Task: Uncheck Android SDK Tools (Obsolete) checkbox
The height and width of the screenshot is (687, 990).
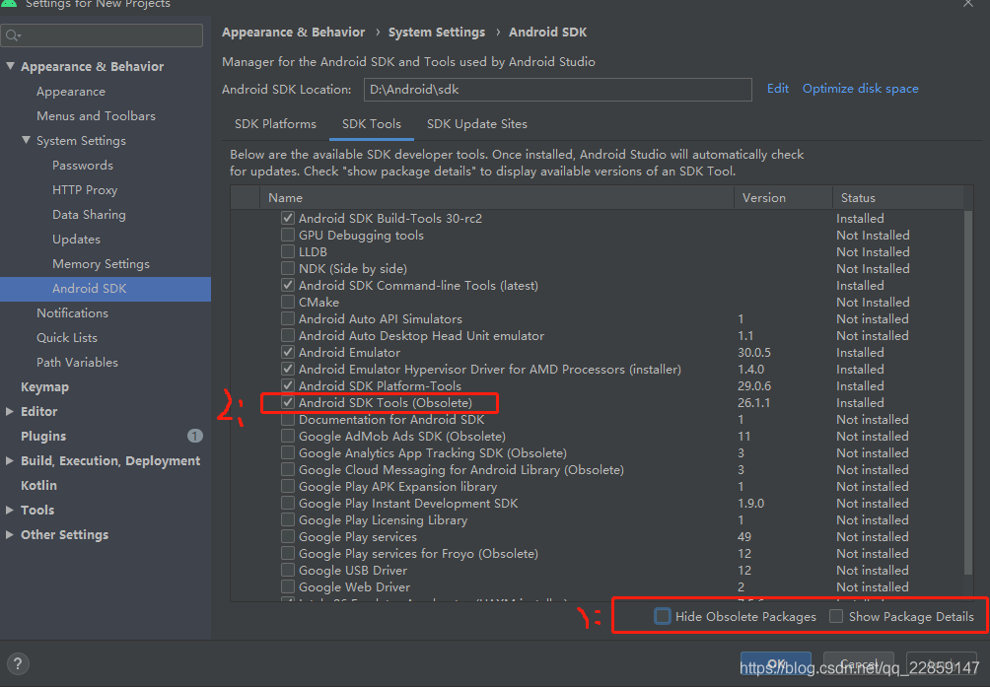Action: [288, 402]
